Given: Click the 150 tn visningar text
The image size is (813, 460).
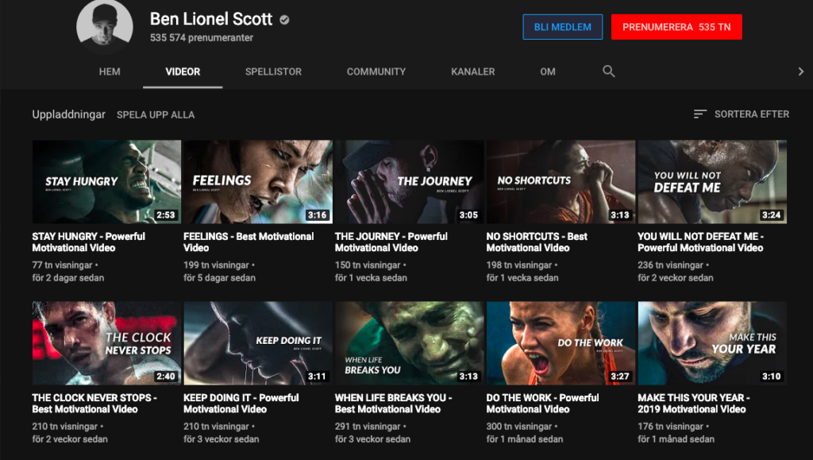Looking at the screenshot, I should (x=368, y=265).
